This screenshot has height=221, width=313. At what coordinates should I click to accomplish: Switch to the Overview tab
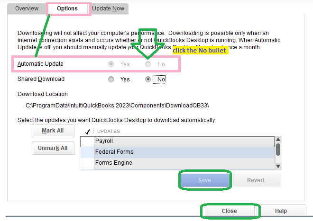(27, 9)
